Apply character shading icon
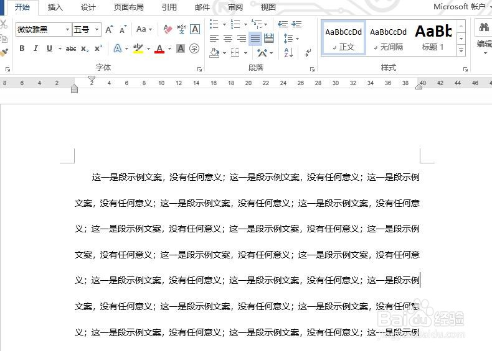Screen dimensions: 492x351 tap(181, 48)
